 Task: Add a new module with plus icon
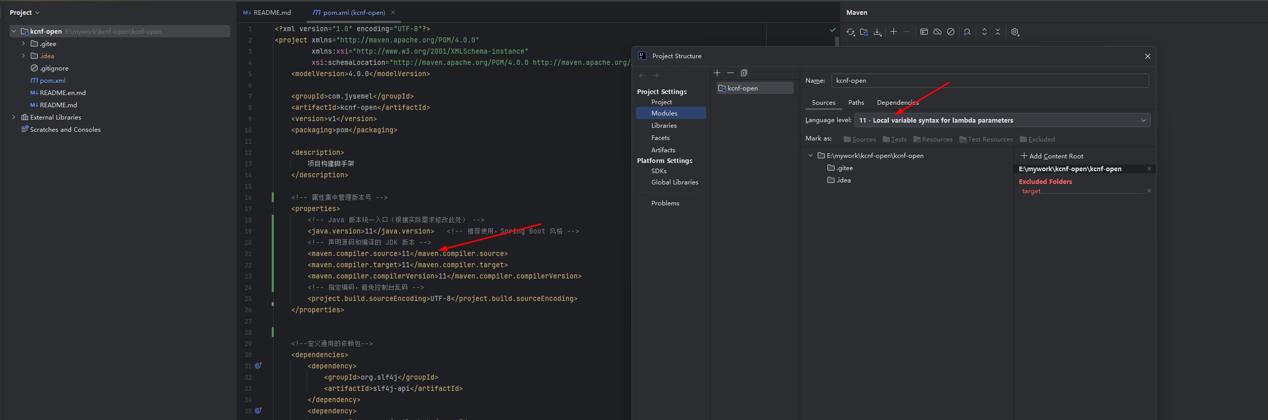[717, 73]
